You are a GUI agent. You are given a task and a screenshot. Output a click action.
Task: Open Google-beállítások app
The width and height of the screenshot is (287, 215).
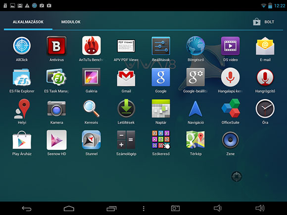tap(195, 77)
